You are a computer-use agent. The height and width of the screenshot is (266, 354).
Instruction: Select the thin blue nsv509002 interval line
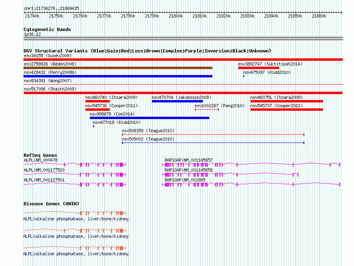213,143
